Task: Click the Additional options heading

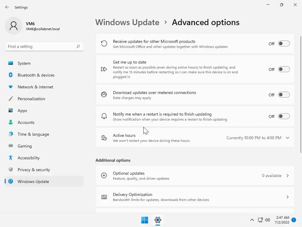Action: [113, 160]
